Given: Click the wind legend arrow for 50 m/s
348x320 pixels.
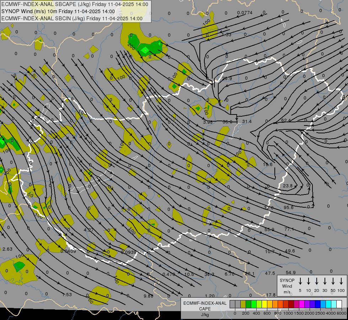Looking at the screenshot, I should coord(333,281).
